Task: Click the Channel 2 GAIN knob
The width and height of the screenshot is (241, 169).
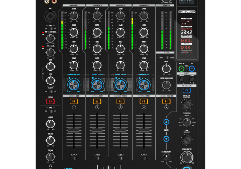Action: pos(97,16)
